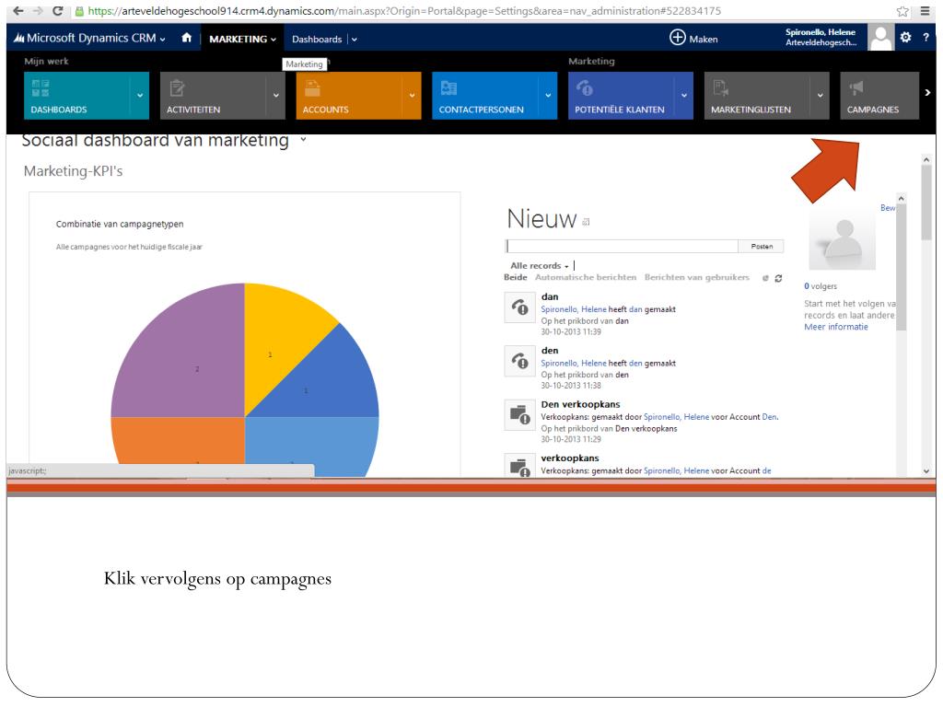Image resolution: width=943 pixels, height=707 pixels.
Task: Select the Beide feed tab
Action: (516, 277)
